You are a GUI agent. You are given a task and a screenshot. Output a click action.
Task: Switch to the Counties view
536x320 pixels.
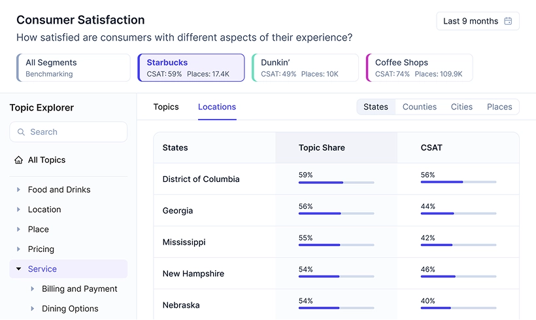coord(419,107)
